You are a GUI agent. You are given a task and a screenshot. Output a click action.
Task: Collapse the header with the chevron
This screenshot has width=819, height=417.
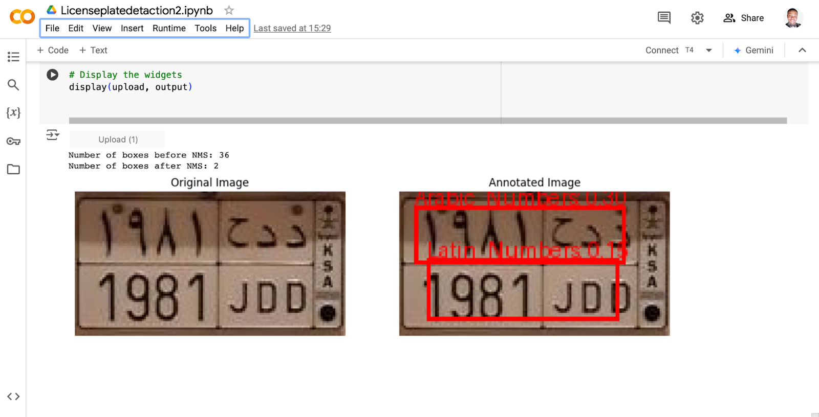tap(802, 50)
